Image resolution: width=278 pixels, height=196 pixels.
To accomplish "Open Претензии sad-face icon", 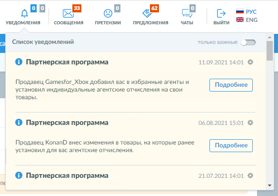I will tap(108, 13).
